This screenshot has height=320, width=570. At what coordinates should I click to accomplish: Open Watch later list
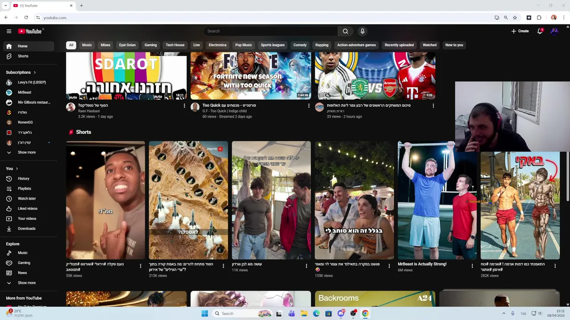[28, 199]
